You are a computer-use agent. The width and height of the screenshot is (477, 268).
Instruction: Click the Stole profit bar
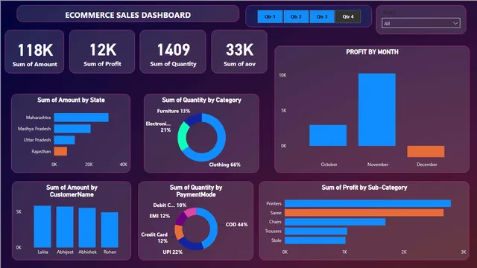point(315,240)
